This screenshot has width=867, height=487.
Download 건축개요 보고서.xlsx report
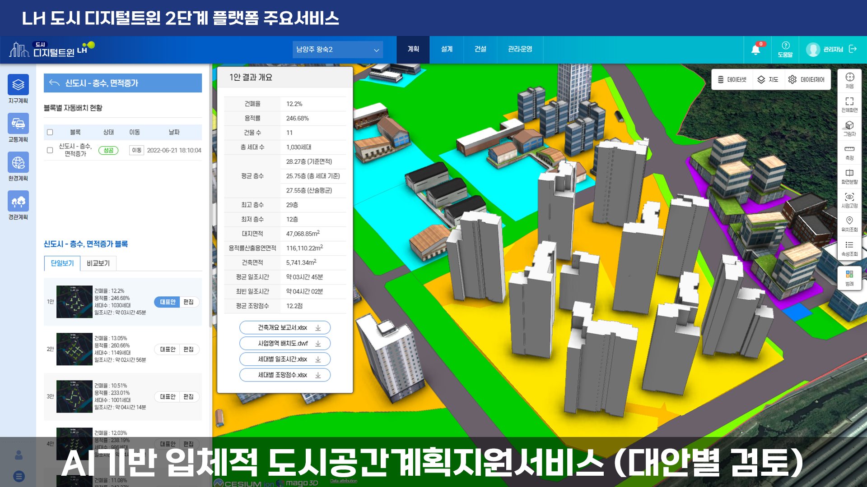285,327
